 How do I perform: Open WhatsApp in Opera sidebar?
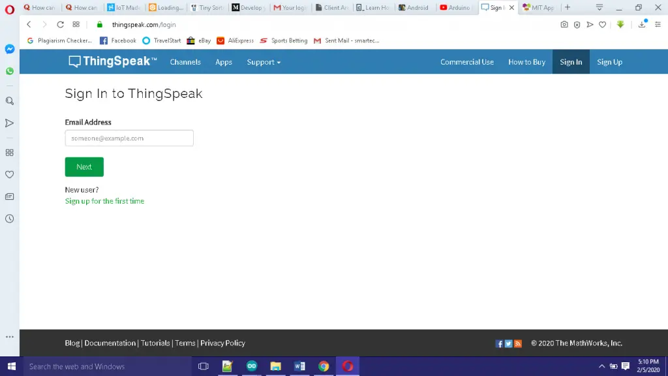coord(9,71)
